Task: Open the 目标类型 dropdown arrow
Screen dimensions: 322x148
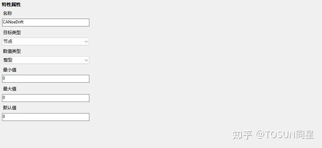Action: [86, 42]
